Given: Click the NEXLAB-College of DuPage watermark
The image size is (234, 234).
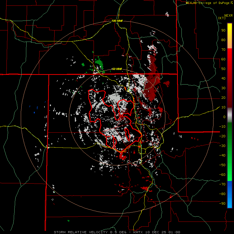Looking at the screenshot, I should click(208, 3).
